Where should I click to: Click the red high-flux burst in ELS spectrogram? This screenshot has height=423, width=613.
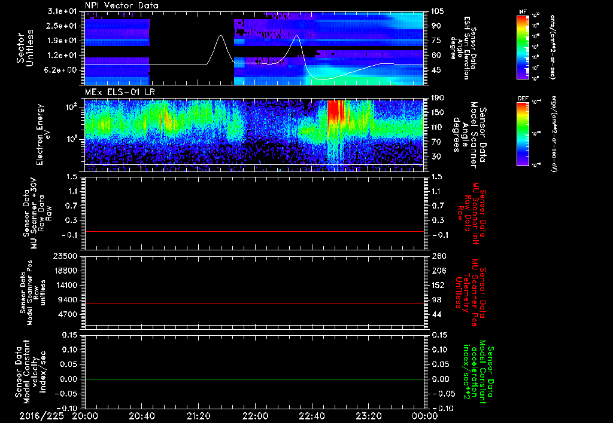pyautogui.click(x=336, y=110)
